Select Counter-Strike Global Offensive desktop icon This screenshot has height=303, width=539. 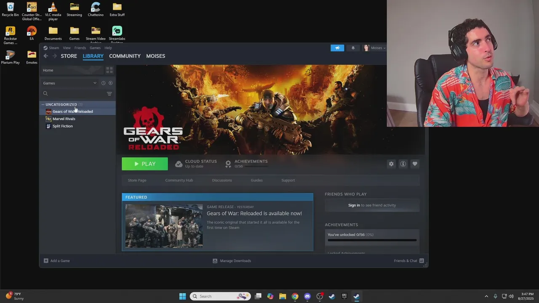pos(32,11)
